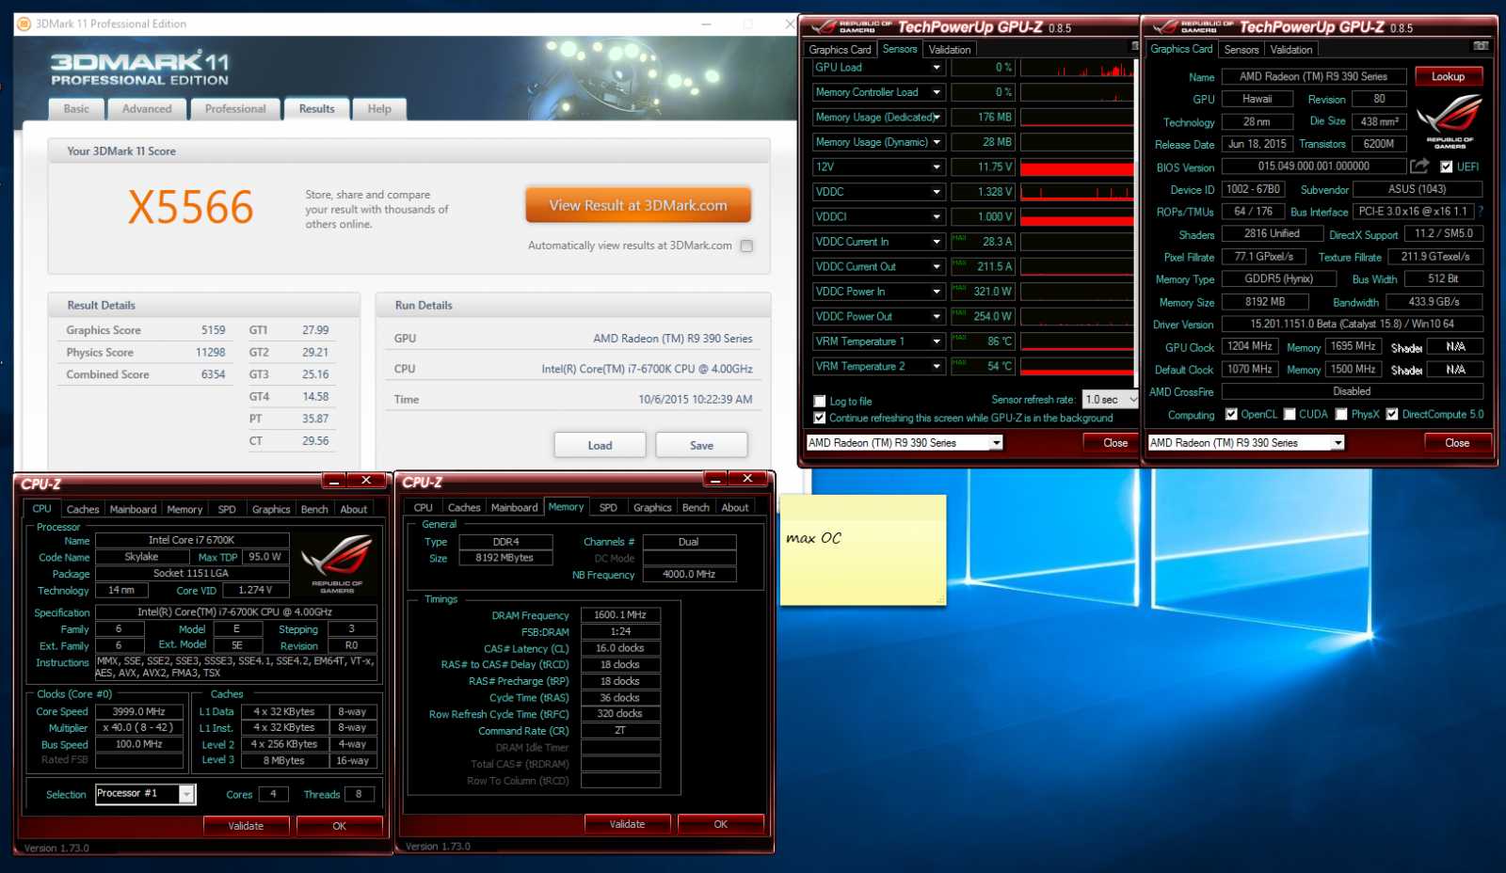1506x873 pixels.
Task: Click the VDDC Power In 321.0 W value
Action: pyautogui.click(x=984, y=292)
